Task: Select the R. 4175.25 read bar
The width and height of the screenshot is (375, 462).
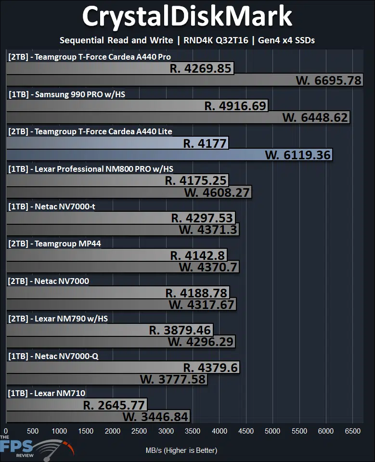Action: point(117,180)
